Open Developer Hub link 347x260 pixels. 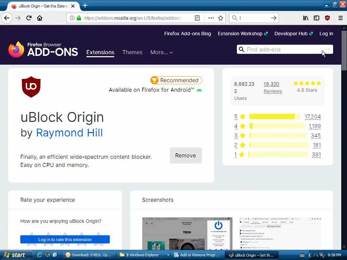(x=294, y=34)
